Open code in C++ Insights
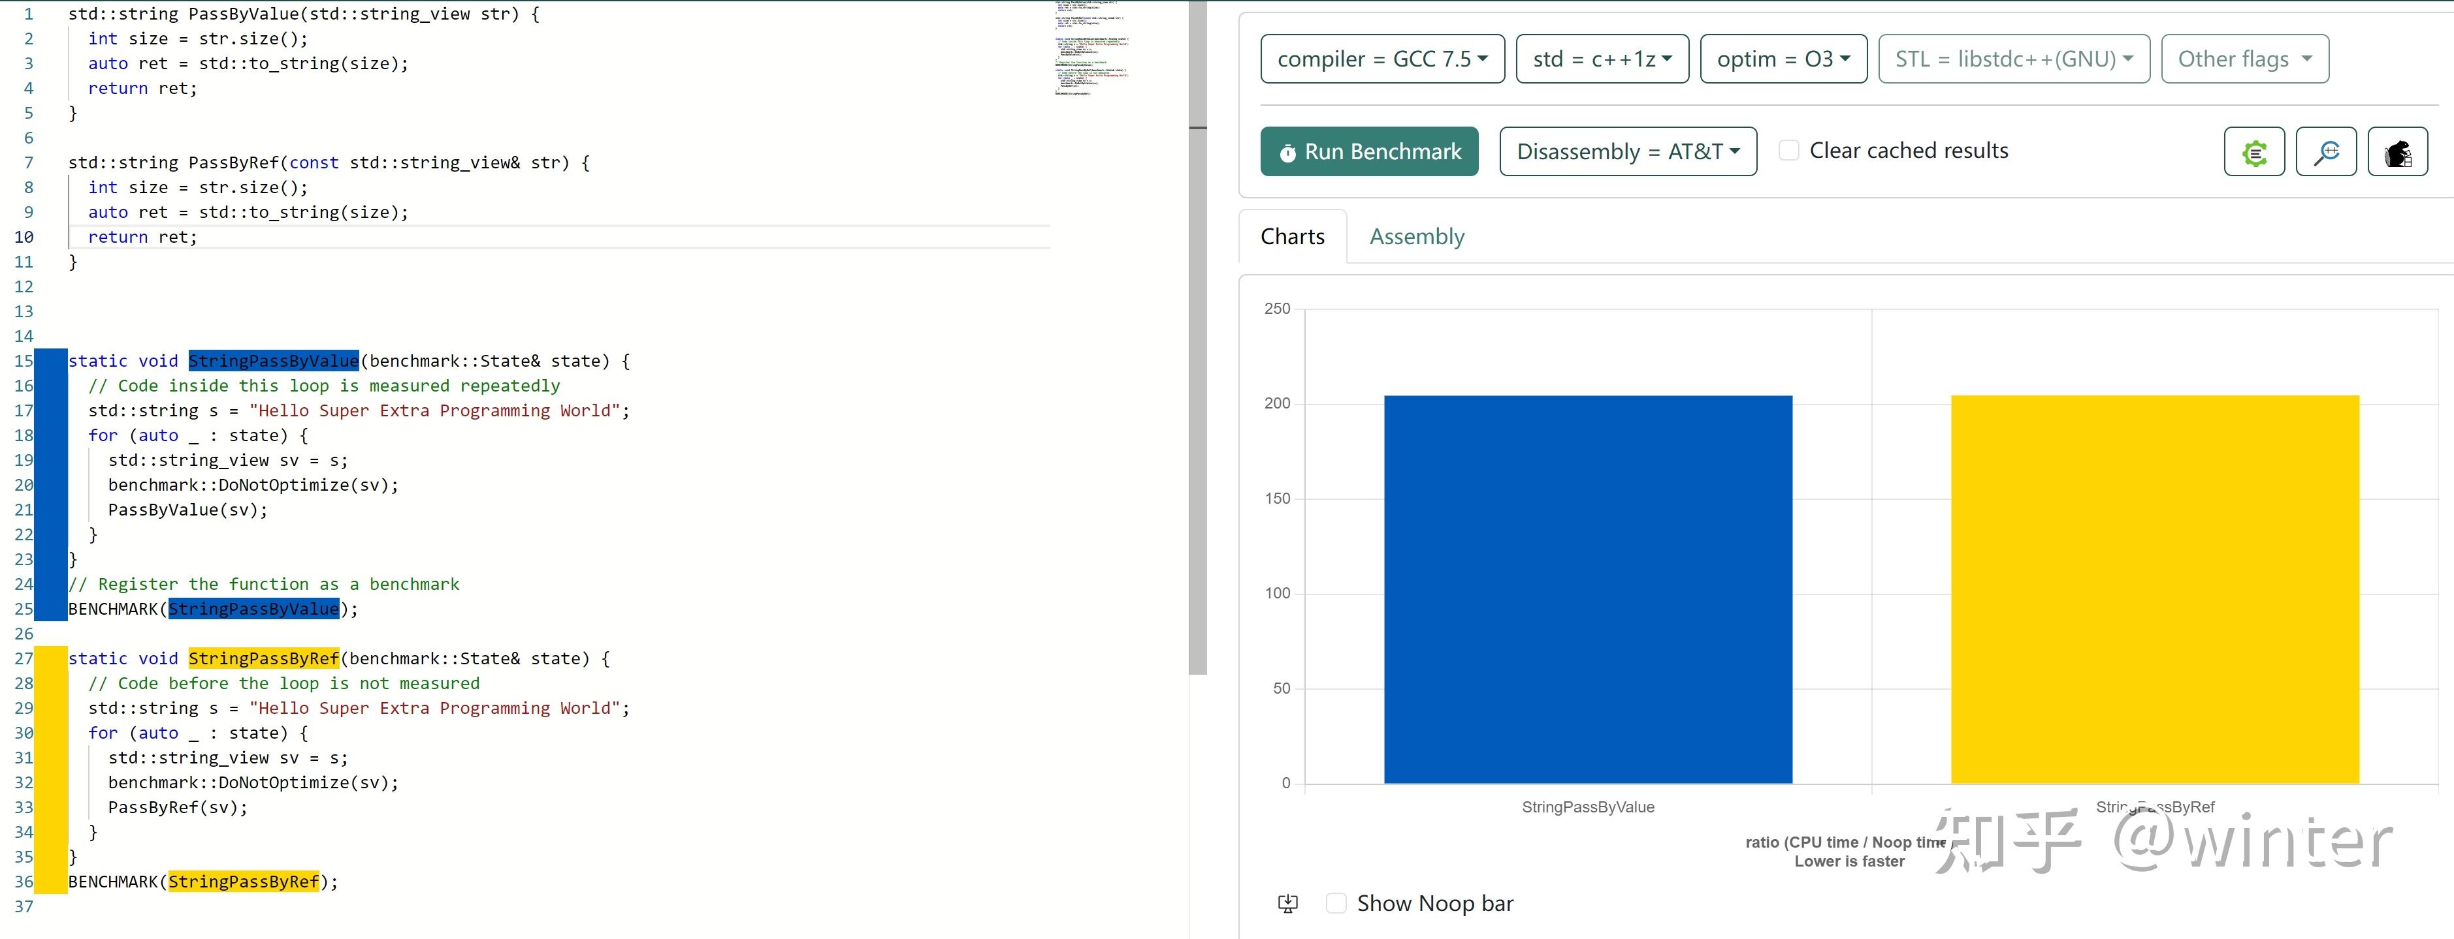 (x=2327, y=151)
